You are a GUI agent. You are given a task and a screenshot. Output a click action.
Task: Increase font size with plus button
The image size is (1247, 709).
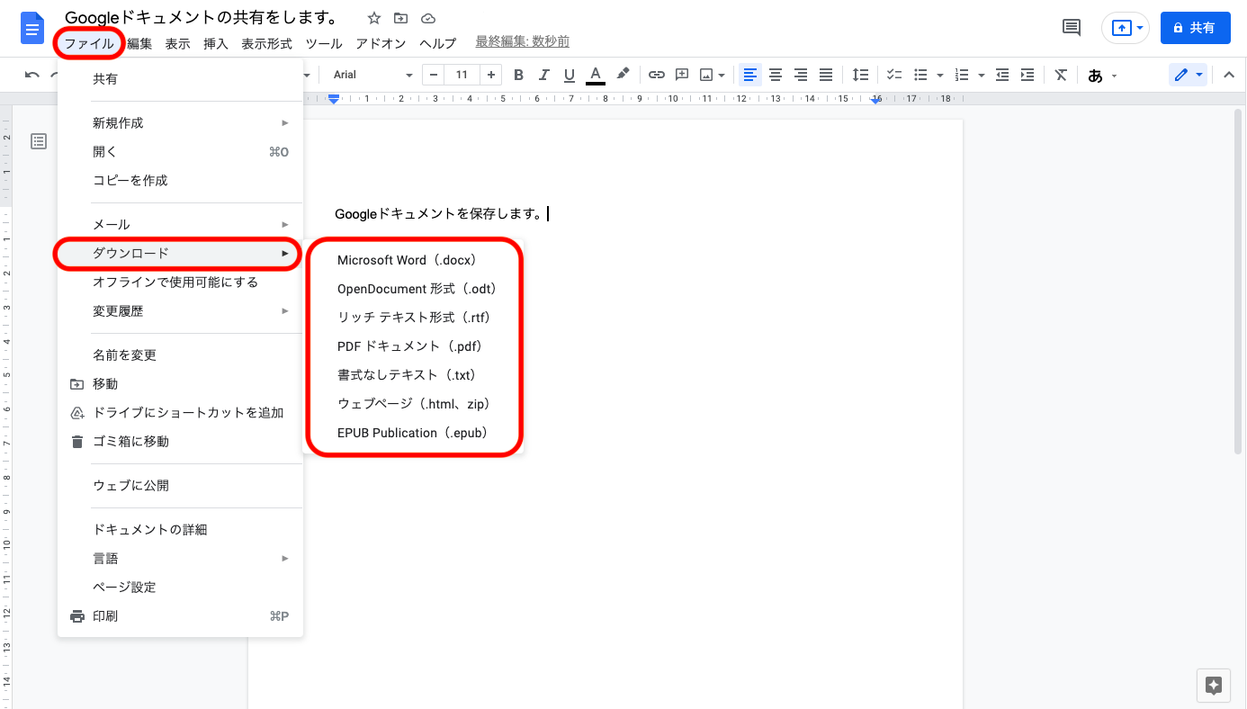pyautogui.click(x=490, y=76)
